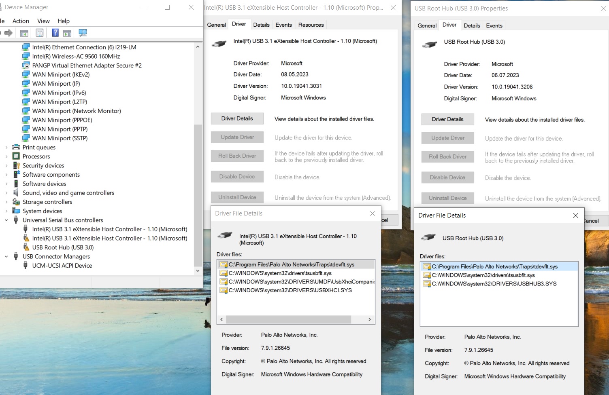The image size is (609, 395).
Task: Click Show/Hide Console Tree toolbar icon
Action: pos(24,33)
